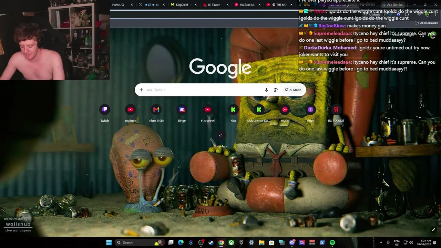This screenshot has width=441, height=248.
Task: Open Spotify from the taskbar
Action: pyautogui.click(x=332, y=242)
